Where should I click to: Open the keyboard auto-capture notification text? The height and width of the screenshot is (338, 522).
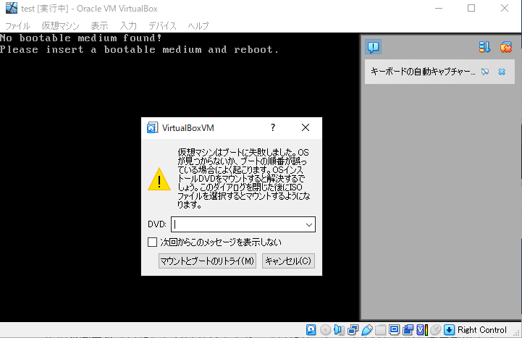click(x=423, y=72)
